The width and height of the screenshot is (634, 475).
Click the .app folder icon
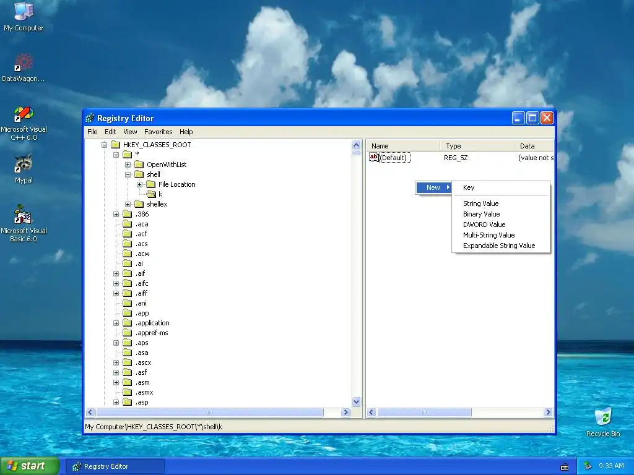(128, 313)
